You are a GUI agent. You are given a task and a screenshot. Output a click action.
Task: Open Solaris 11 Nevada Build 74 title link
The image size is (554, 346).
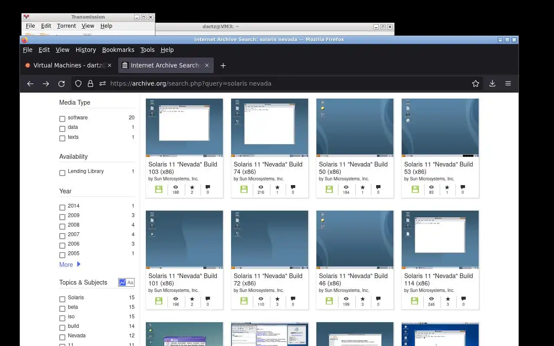point(268,168)
